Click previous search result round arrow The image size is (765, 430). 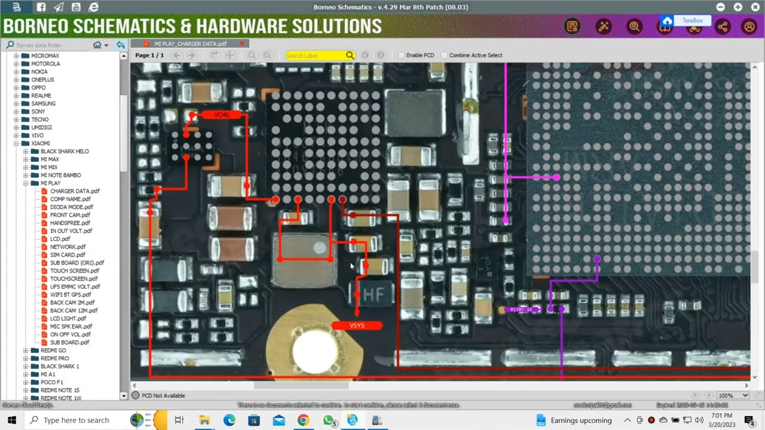[x=366, y=55]
